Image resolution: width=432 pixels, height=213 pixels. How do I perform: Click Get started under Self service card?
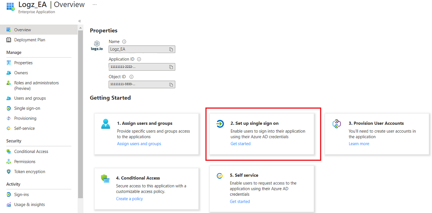point(240,202)
